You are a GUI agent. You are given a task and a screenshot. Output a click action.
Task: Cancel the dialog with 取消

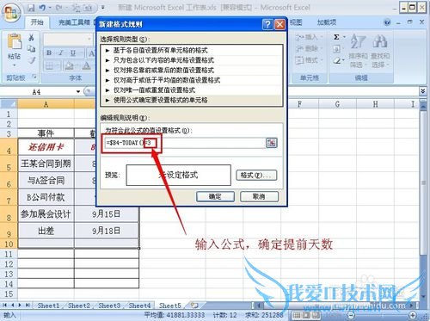(x=259, y=196)
